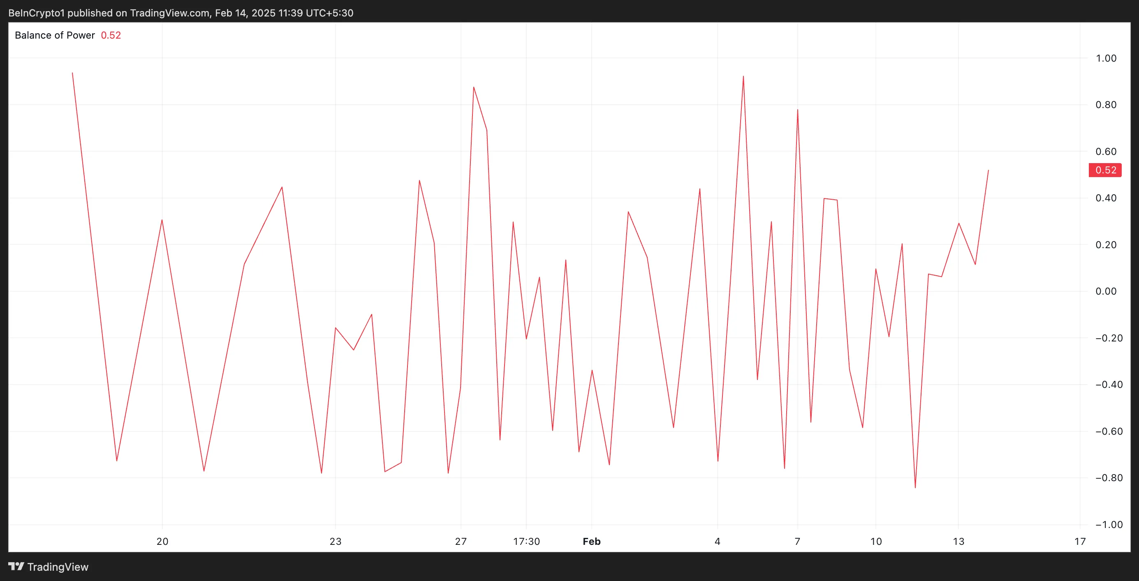Screen dimensions: 1139x581
Task: Click the −0.80 price axis label
Action: (x=1109, y=477)
